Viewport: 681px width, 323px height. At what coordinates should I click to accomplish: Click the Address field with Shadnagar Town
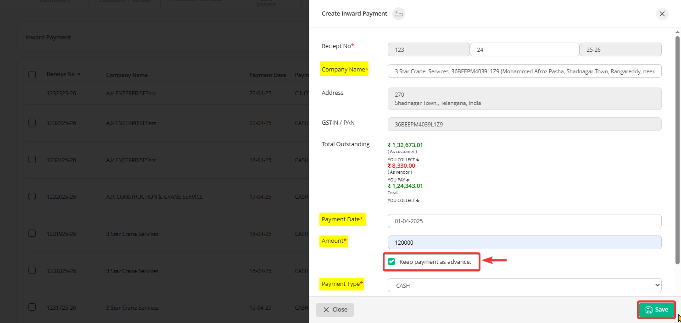tap(525, 99)
